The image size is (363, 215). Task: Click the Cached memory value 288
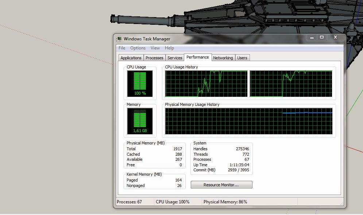coord(178,154)
